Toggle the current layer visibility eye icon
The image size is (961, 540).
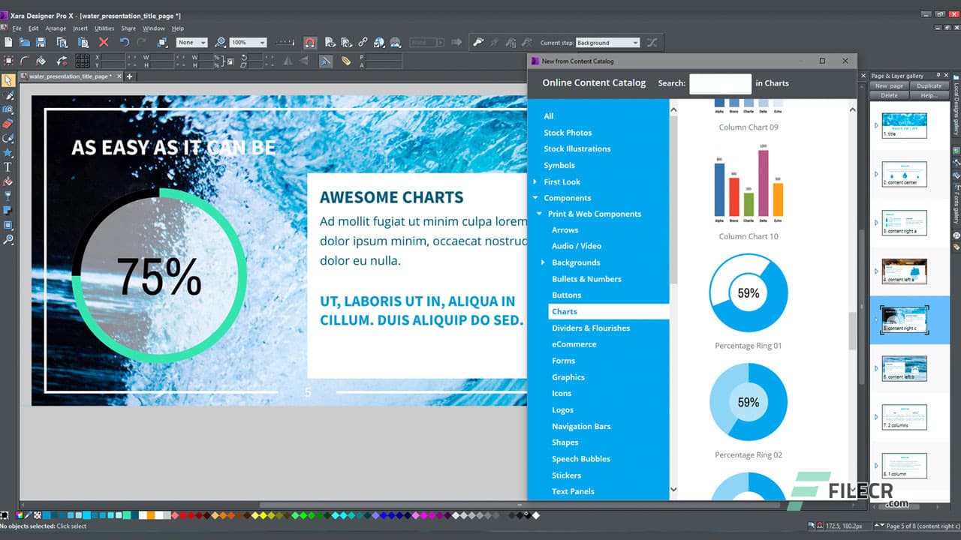coord(330,43)
